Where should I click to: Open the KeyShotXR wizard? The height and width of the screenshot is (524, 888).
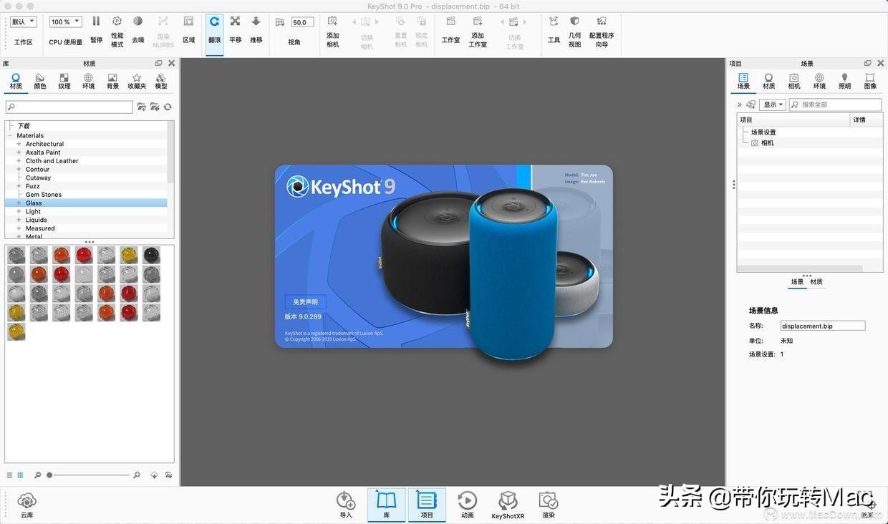coord(508,505)
